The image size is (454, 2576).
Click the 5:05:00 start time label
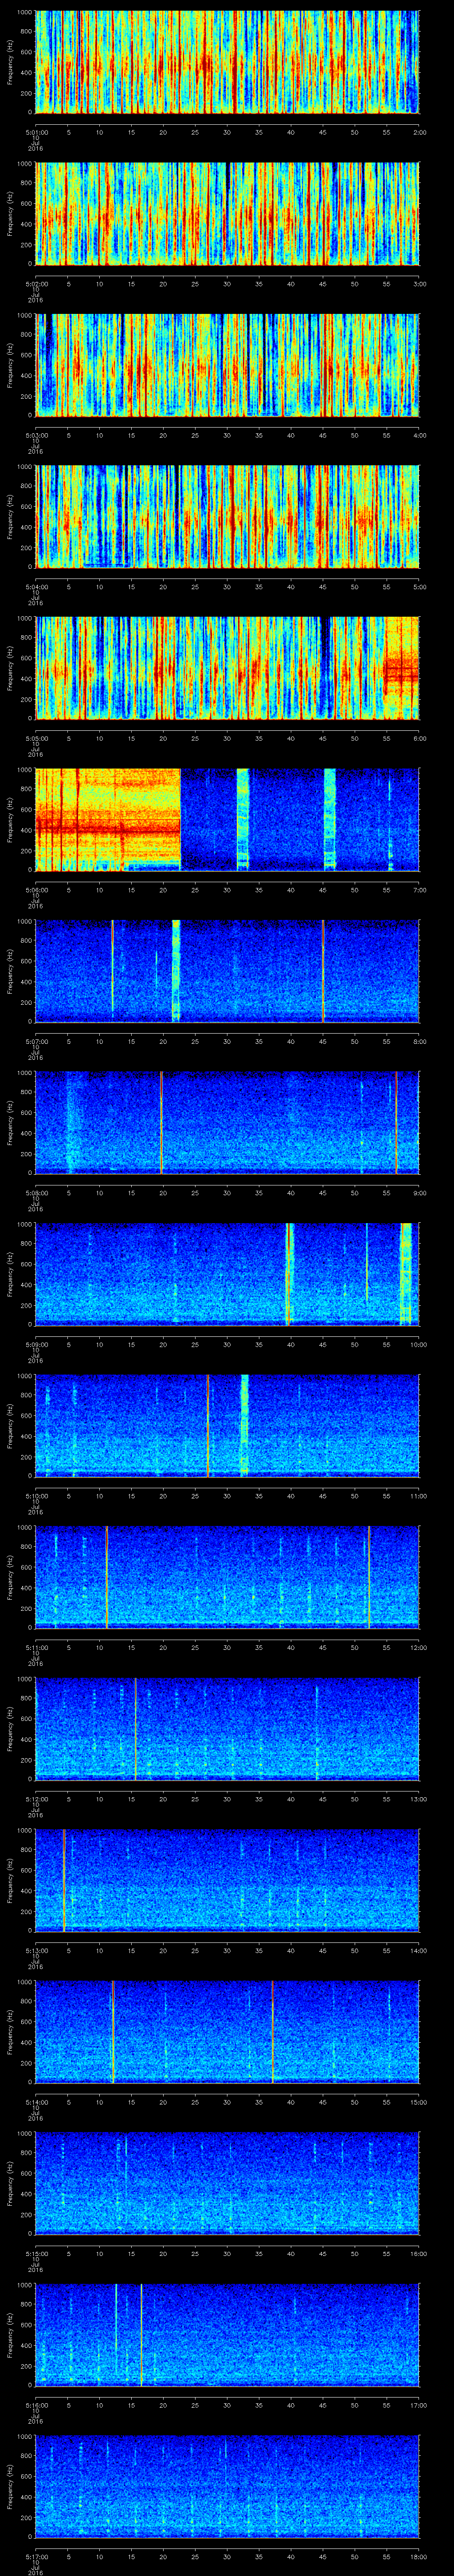(x=35, y=738)
